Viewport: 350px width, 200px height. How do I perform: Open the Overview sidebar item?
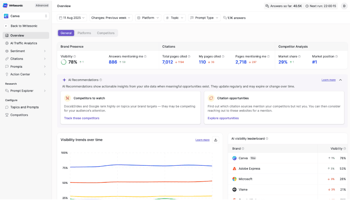[x=26, y=36]
